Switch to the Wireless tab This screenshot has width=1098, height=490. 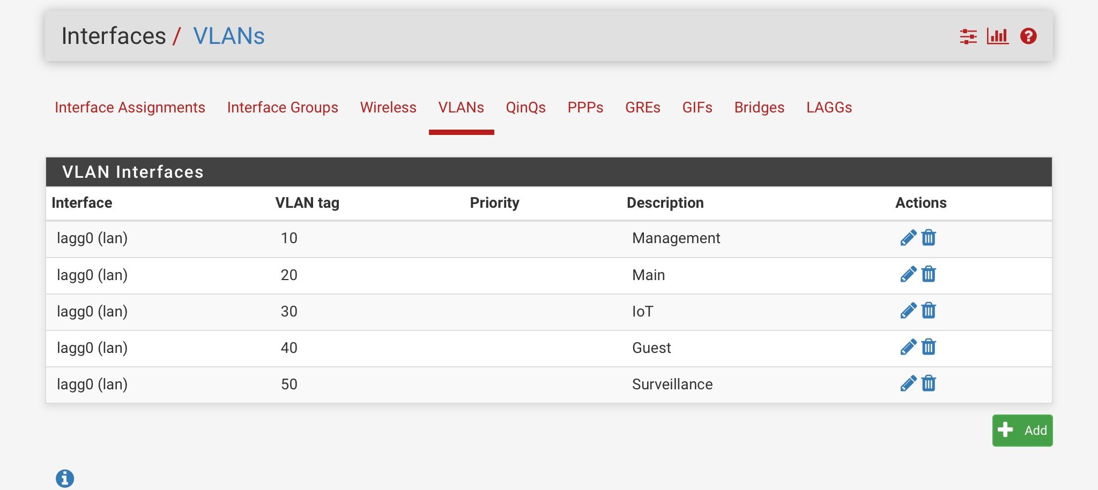389,108
